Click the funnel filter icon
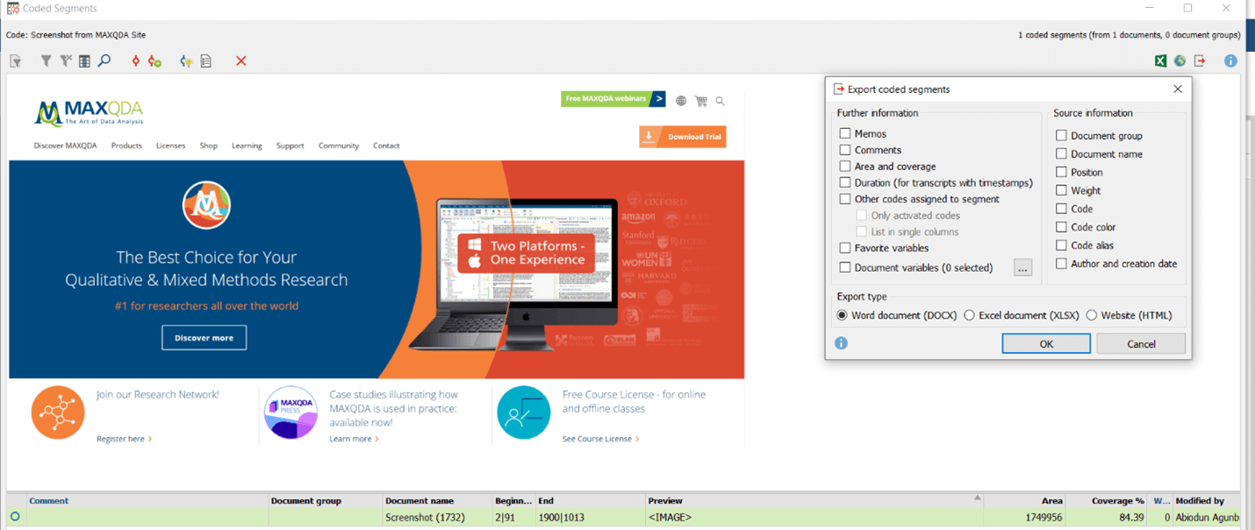Screen dimensions: 1255x530 pos(46,61)
